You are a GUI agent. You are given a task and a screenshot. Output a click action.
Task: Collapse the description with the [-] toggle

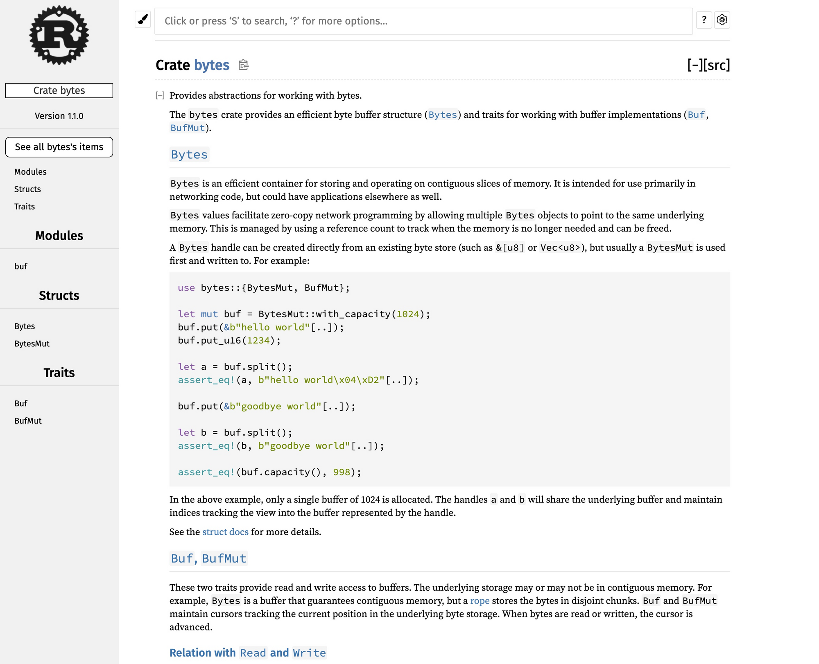point(160,95)
